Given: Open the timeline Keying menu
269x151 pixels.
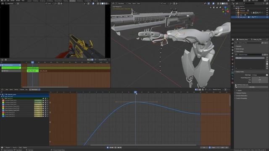Looking at the screenshot, I should tap(15, 147).
